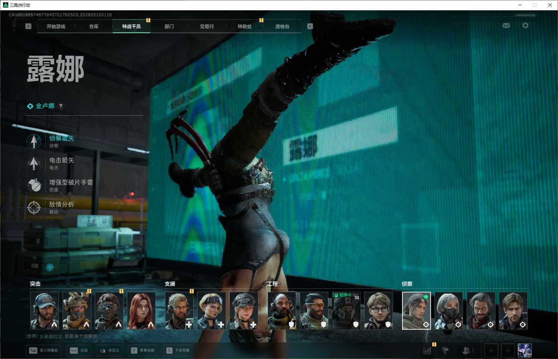The width and height of the screenshot is (558, 359).
Task: Click the 增强型破片手雷 skill name
Action: (x=71, y=182)
